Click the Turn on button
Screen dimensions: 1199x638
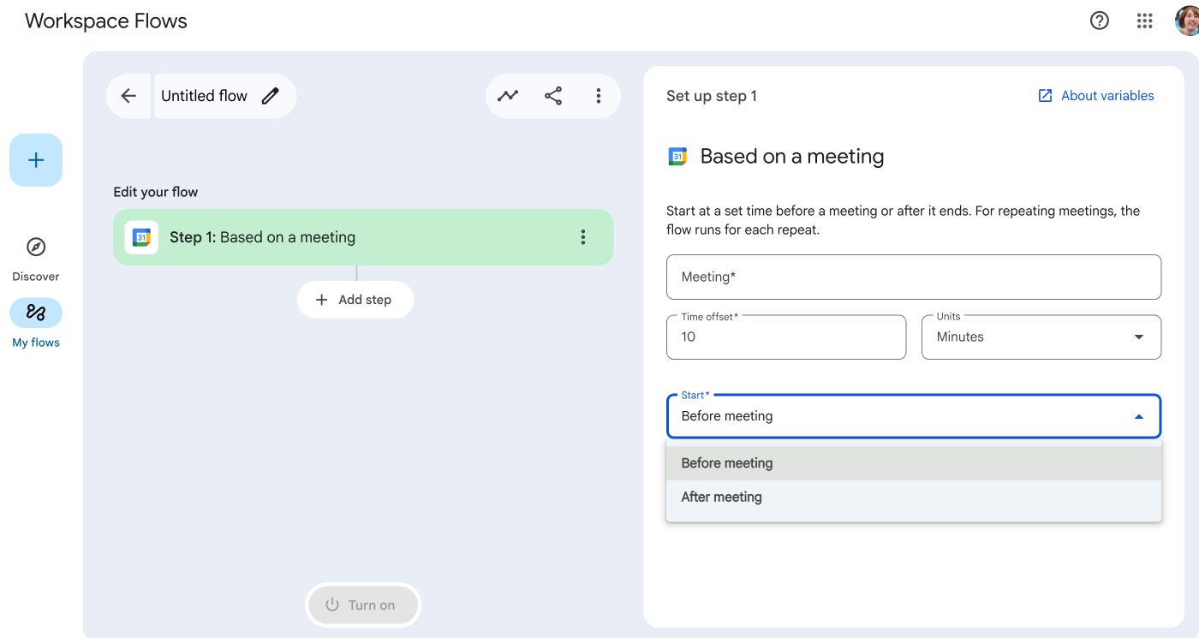[363, 605]
